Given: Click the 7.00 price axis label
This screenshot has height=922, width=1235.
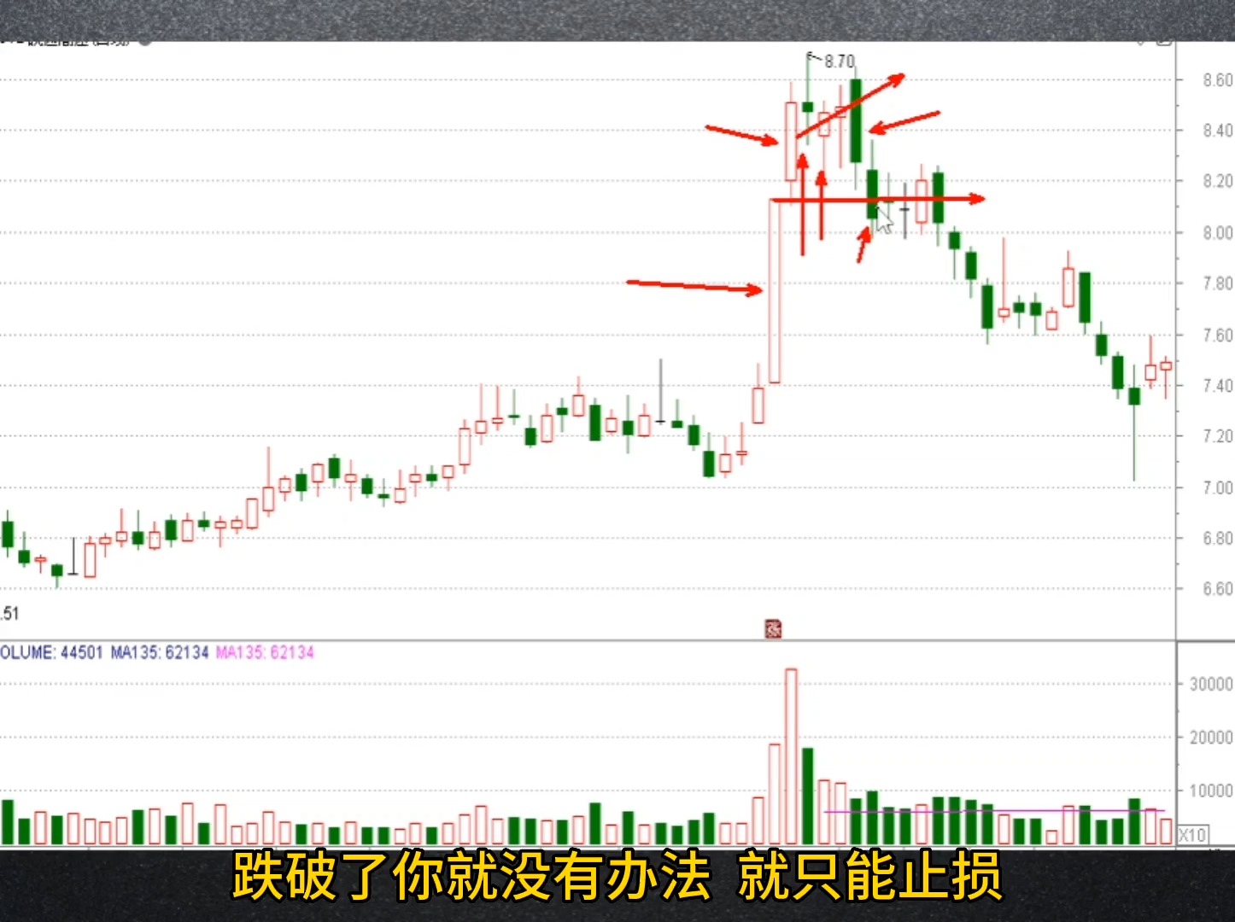Looking at the screenshot, I should [x=1218, y=488].
